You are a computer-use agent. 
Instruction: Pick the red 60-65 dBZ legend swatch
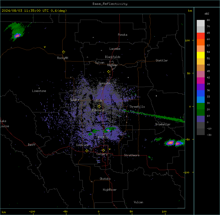(x=201, y=36)
